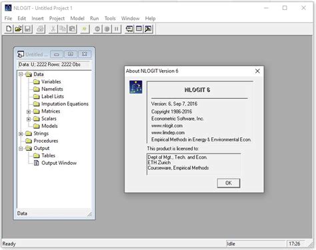Click the Go run toolbar button
The height and width of the screenshot is (250, 316).
coord(97,29)
